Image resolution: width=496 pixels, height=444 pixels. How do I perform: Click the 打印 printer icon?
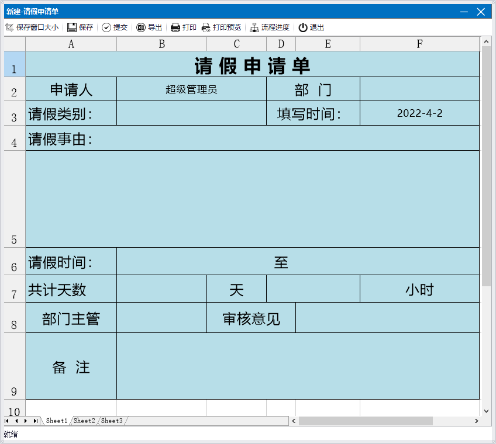click(175, 27)
